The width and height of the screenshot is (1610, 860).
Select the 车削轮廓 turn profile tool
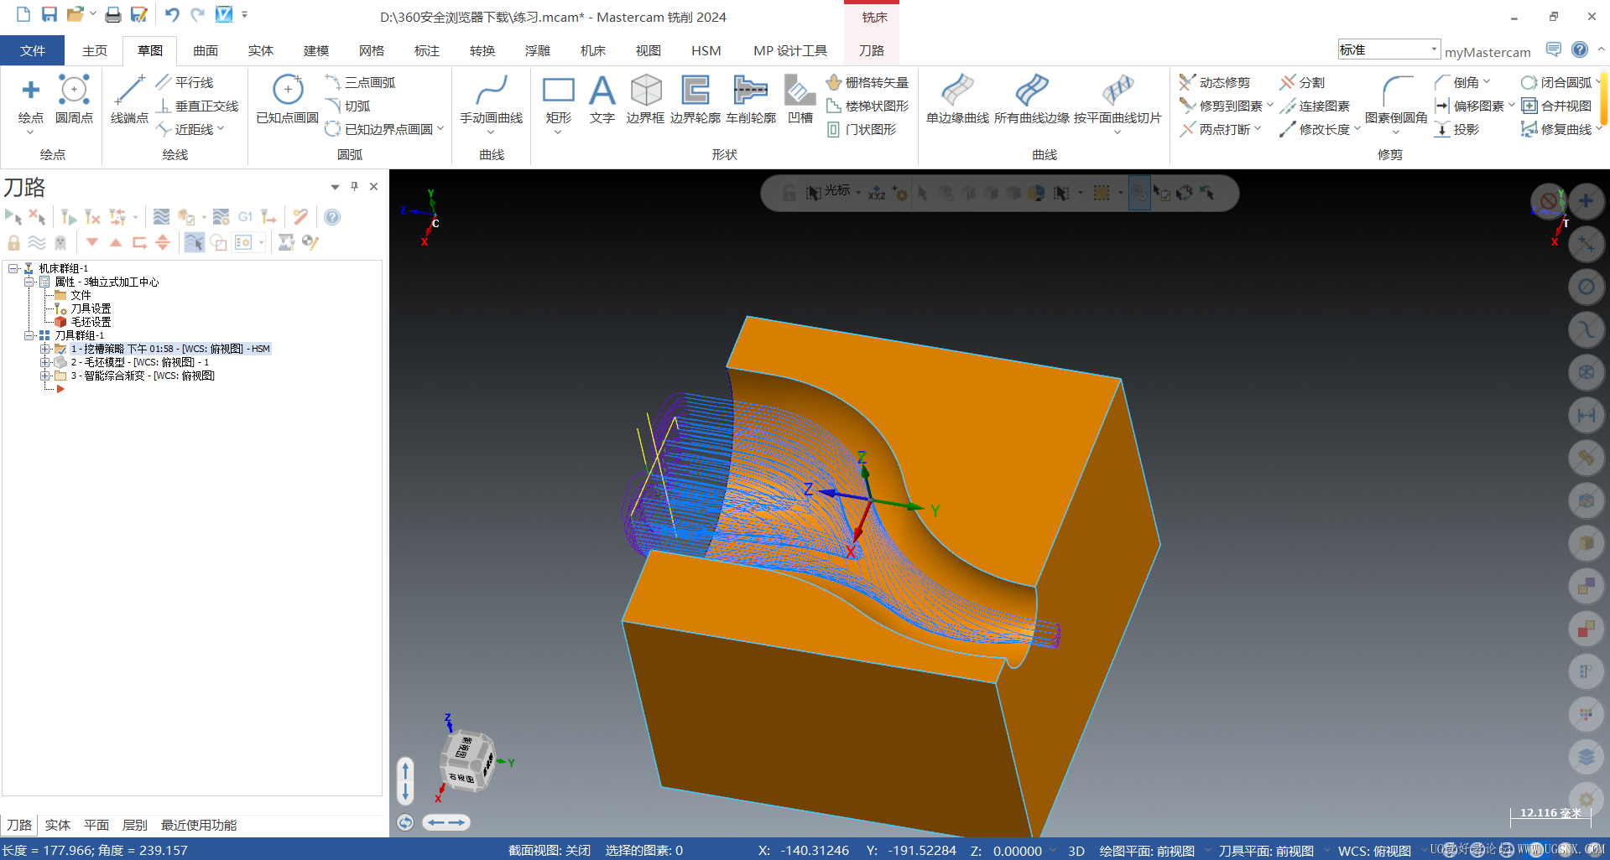tap(751, 99)
